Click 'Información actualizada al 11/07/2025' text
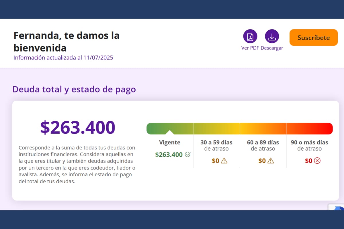This screenshot has width=344, height=229. [x=63, y=58]
